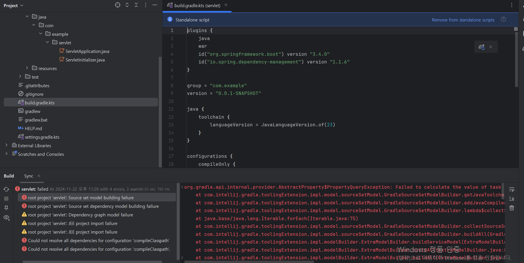Image resolution: width=524 pixels, height=263 pixels.
Task: Click Scroll to end of build output
Action: coord(512,198)
